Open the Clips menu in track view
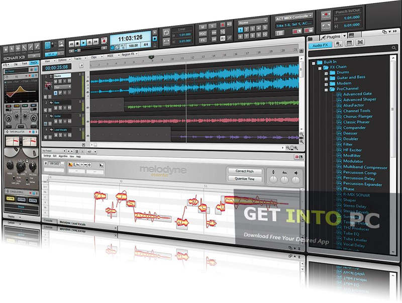This screenshot has width=402, height=303. 96,57
